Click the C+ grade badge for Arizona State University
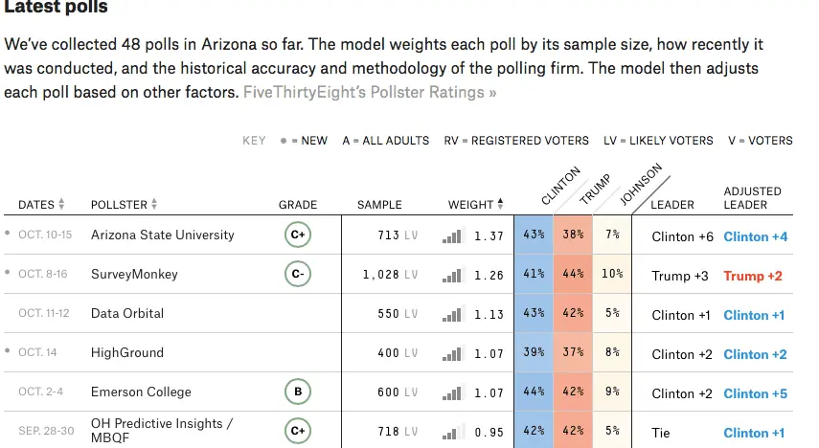Screen dimensions: 819x448 click(297, 235)
